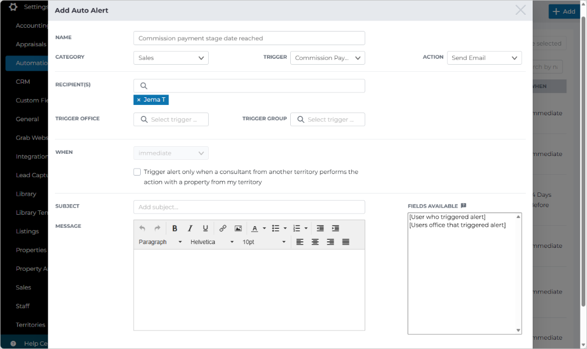Toggle italic formatting in message
The image size is (587, 349).
coord(190,228)
